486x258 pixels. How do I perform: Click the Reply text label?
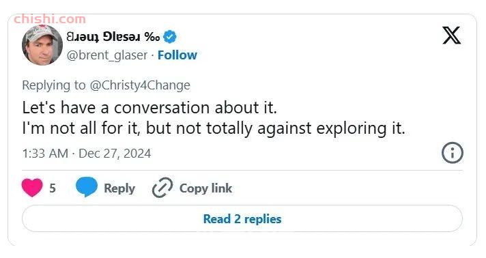coord(119,188)
